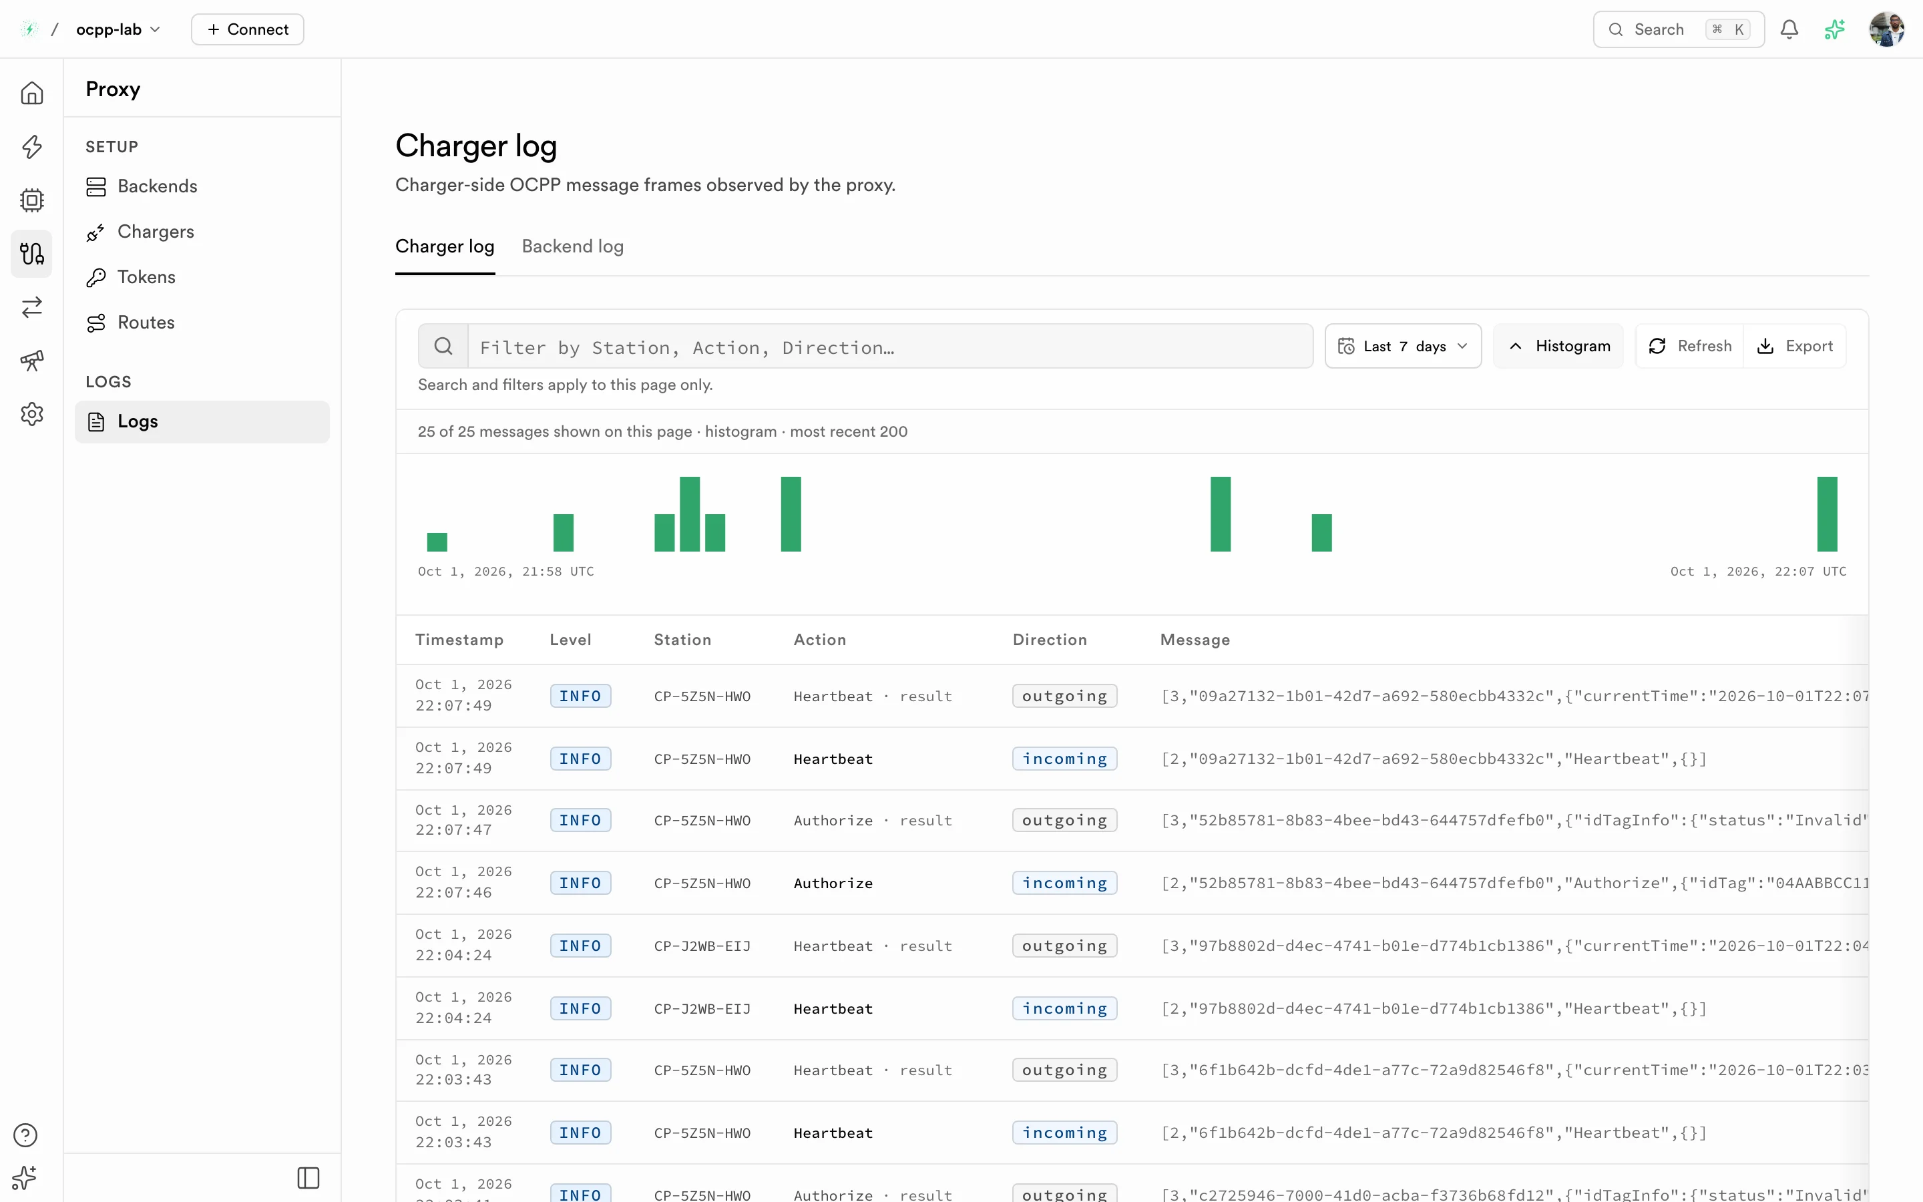Open the user avatar menu
This screenshot has height=1202, width=1923.
(1886, 29)
